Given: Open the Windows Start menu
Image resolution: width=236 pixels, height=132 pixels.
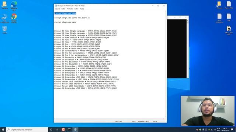Looking at the screenshot, I should [x=3, y=129].
